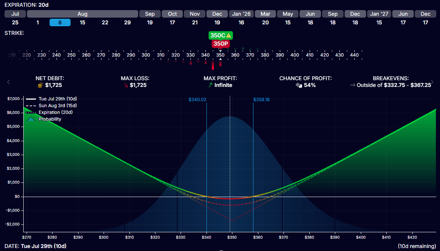
Task: Click the red 350P put tag
Action: click(220, 44)
